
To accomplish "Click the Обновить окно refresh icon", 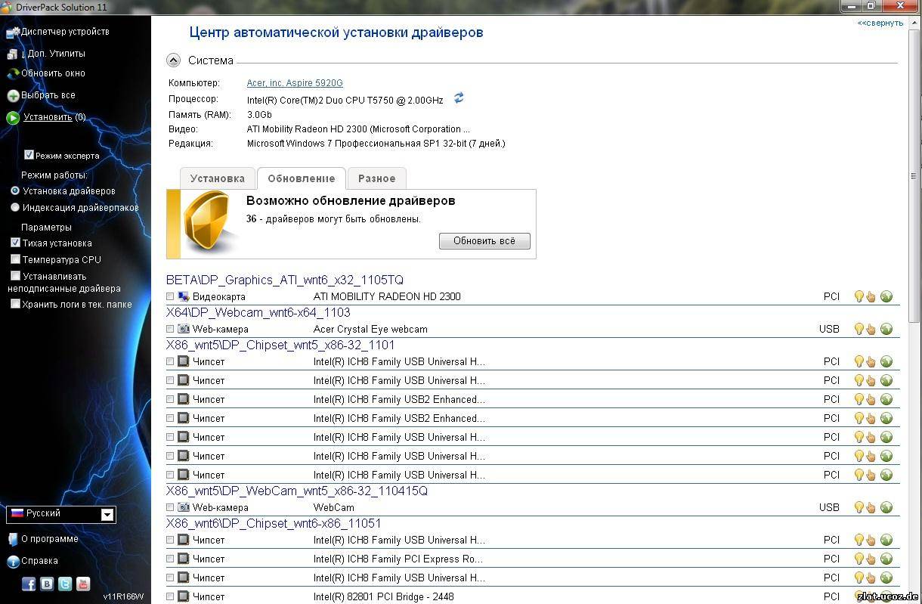I will pos(14,74).
